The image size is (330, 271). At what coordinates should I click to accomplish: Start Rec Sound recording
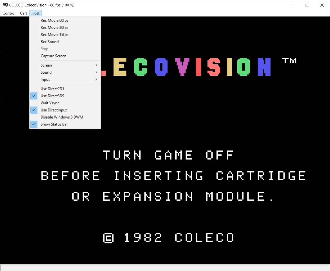coord(49,42)
